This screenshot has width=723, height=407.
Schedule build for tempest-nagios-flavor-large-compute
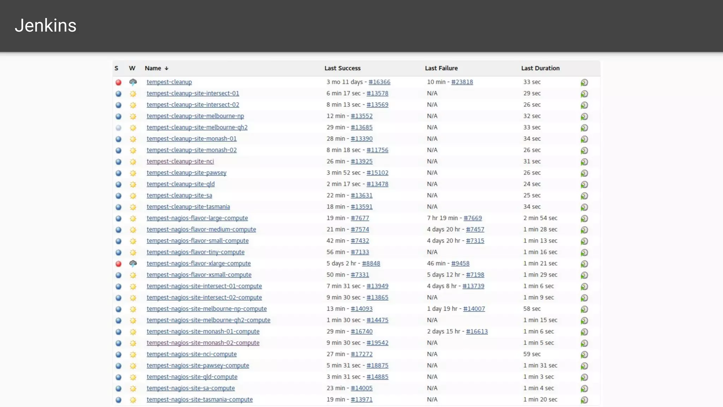584,218
